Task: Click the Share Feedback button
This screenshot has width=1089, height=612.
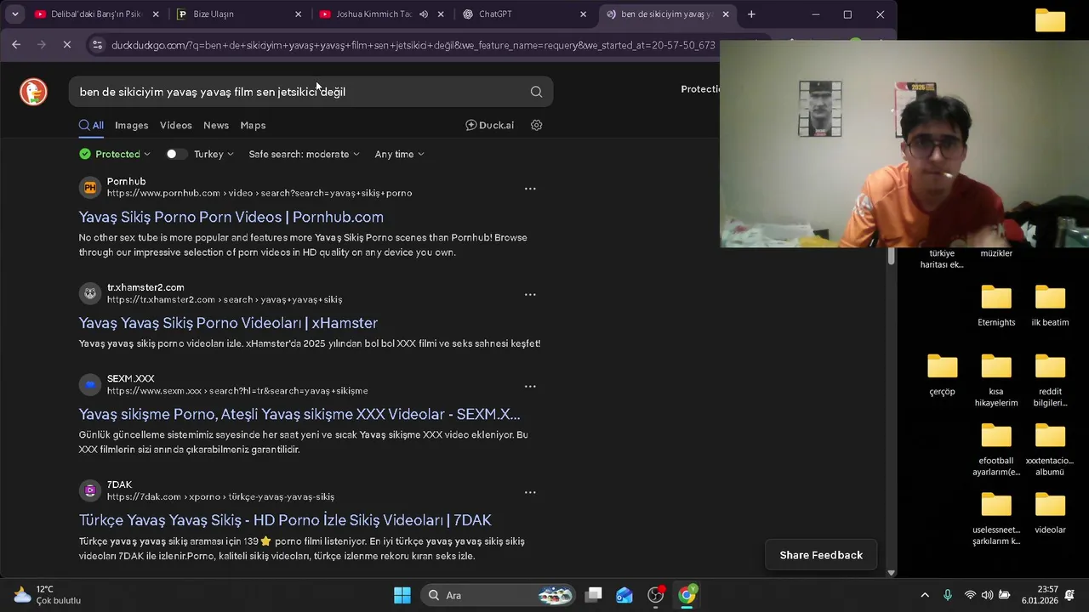Action: [821, 555]
